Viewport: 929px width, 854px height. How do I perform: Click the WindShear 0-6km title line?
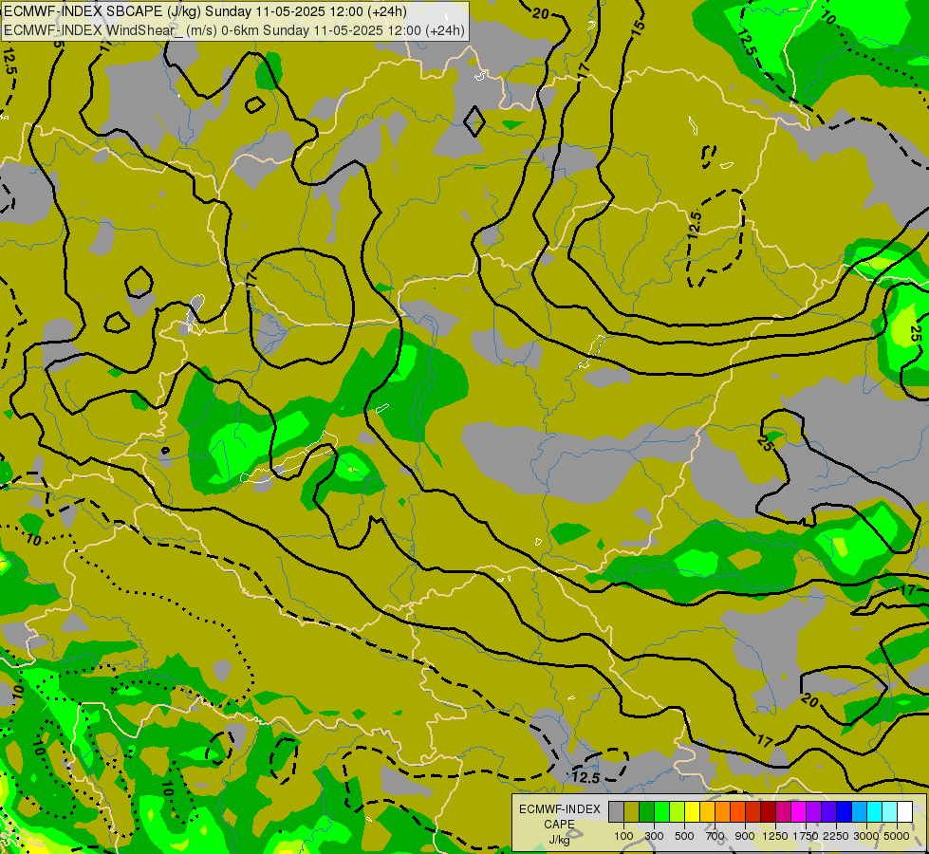(x=234, y=30)
